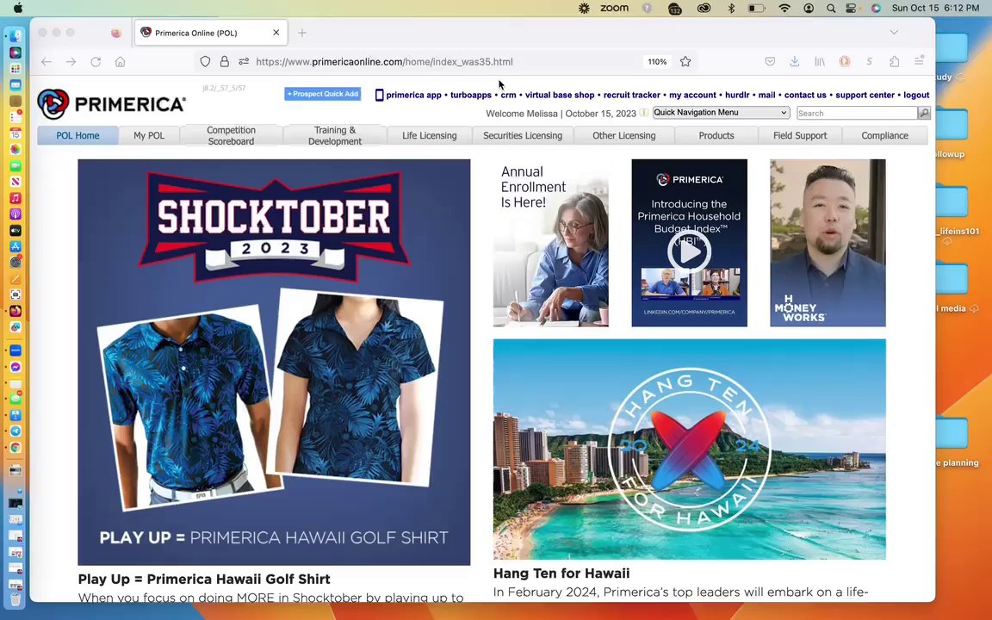Screen dimensions: 992x620
Task: Open Save to Pocket icon
Action: pyautogui.click(x=770, y=61)
